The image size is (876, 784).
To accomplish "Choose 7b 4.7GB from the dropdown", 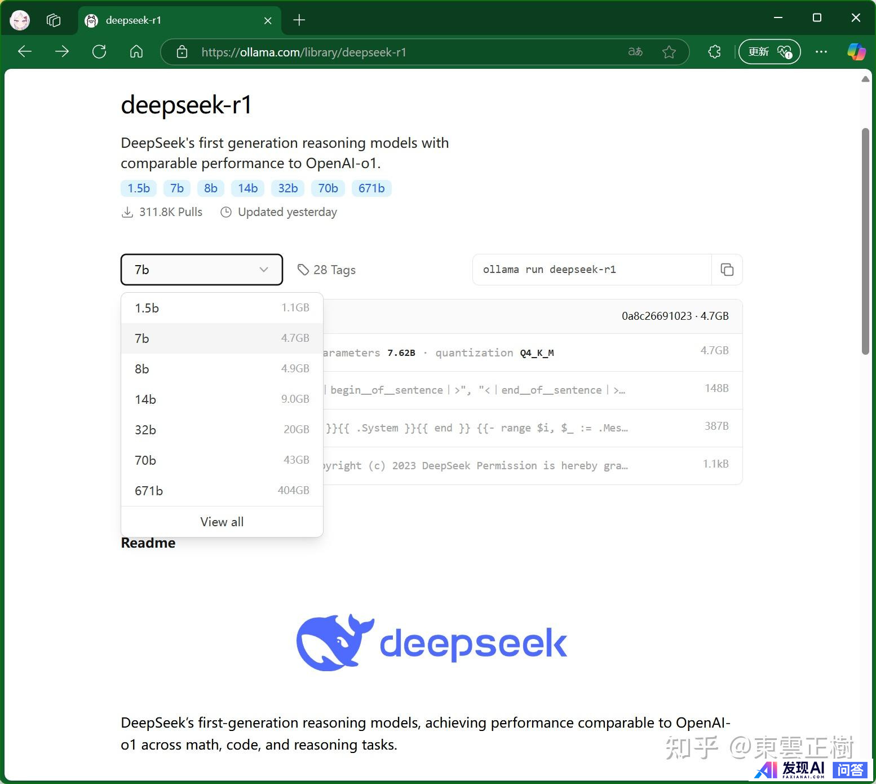I will pos(222,338).
